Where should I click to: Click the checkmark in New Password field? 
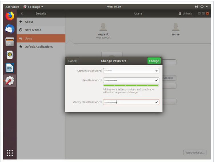click(x=156, y=80)
